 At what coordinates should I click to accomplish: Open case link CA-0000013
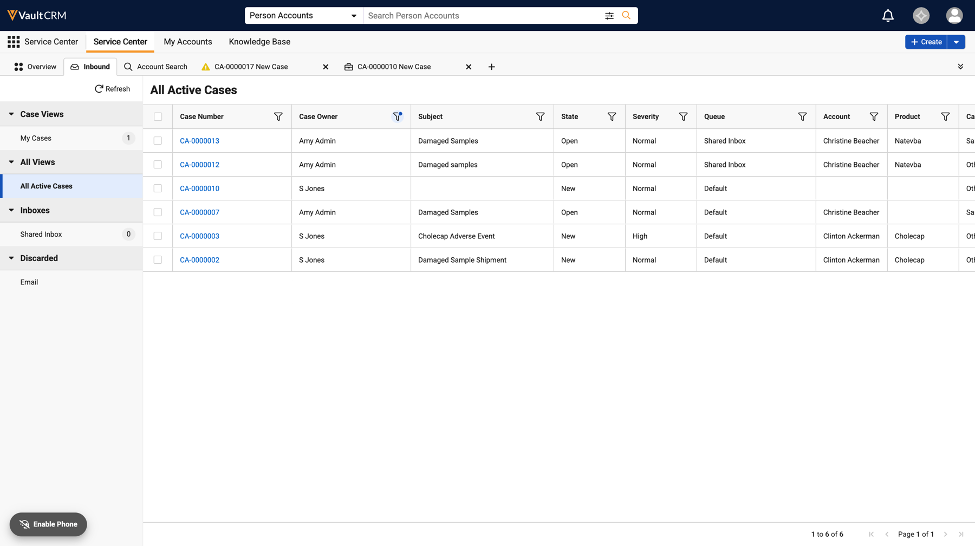click(199, 141)
